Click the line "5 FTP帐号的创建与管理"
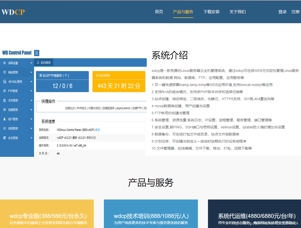Image resolution: width=301 pixels, height=228 pixels. pyautogui.click(x=170, y=113)
